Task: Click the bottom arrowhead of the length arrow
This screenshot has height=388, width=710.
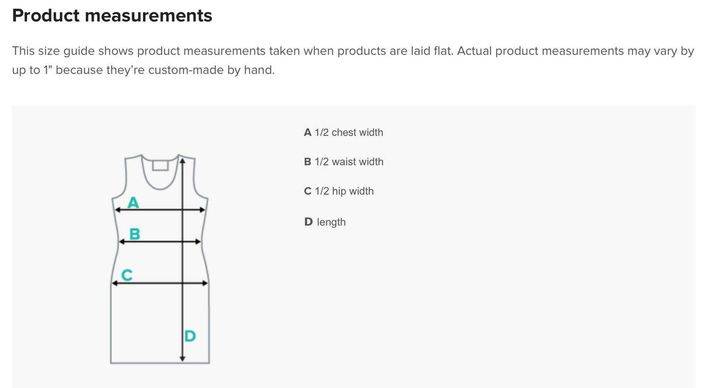Action: [x=182, y=359]
